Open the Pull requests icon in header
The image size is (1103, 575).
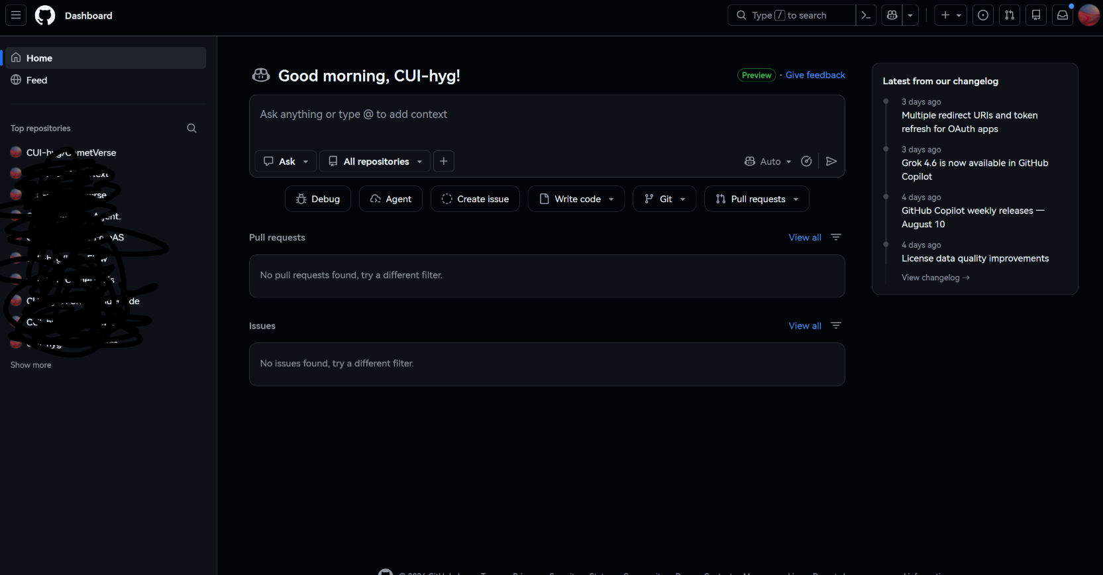[1010, 15]
